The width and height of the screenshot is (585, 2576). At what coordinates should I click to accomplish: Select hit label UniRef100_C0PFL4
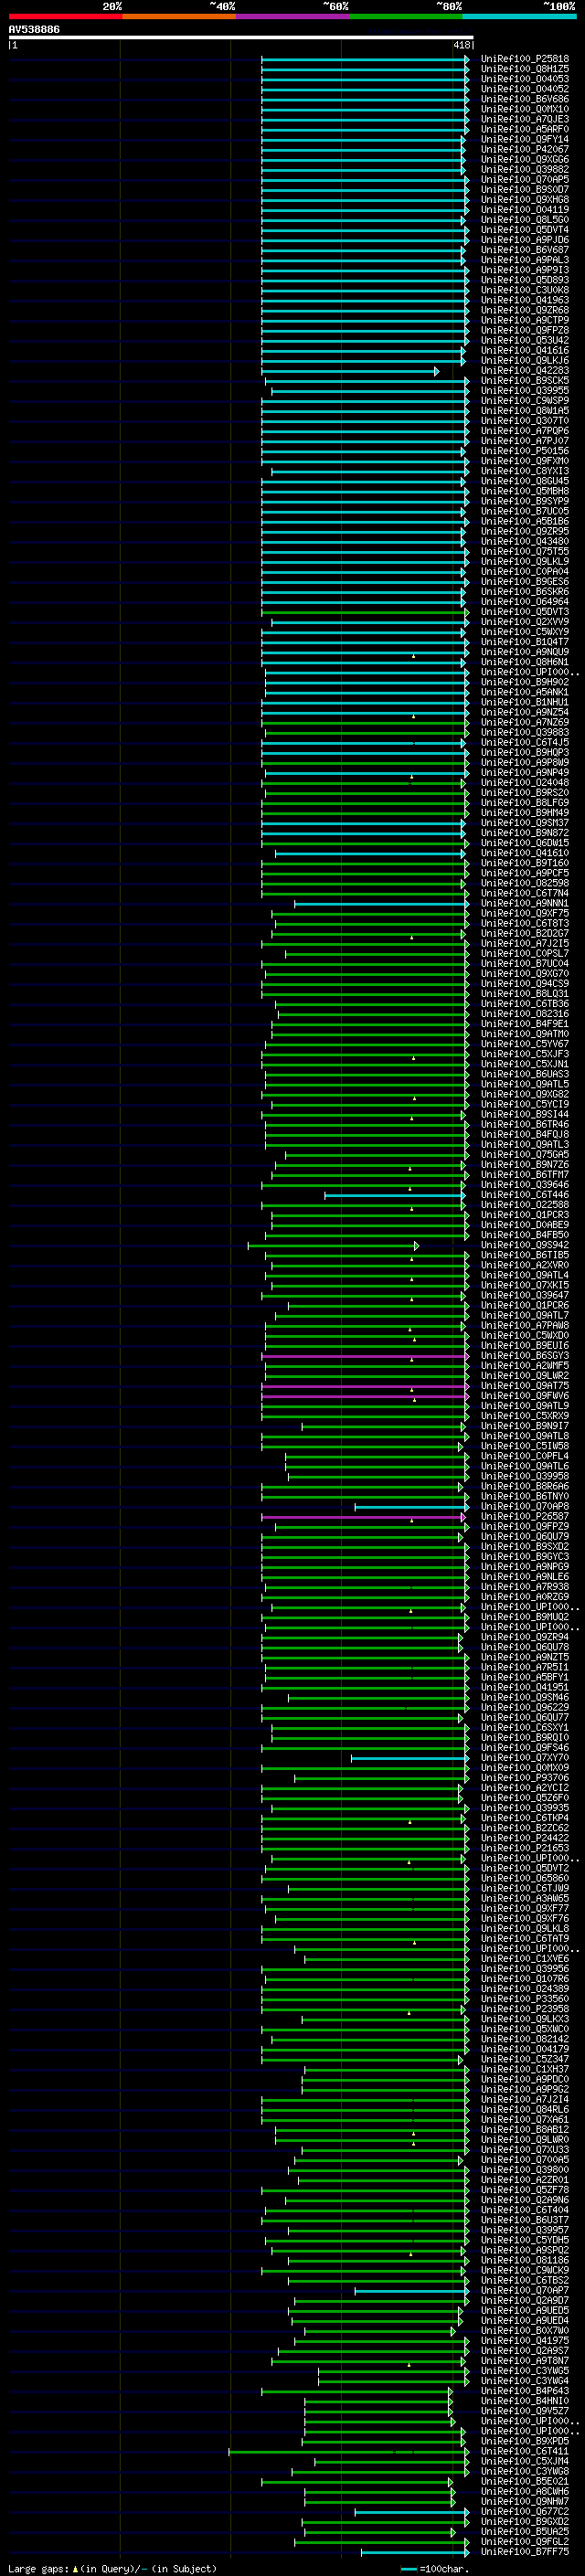pos(525,1457)
